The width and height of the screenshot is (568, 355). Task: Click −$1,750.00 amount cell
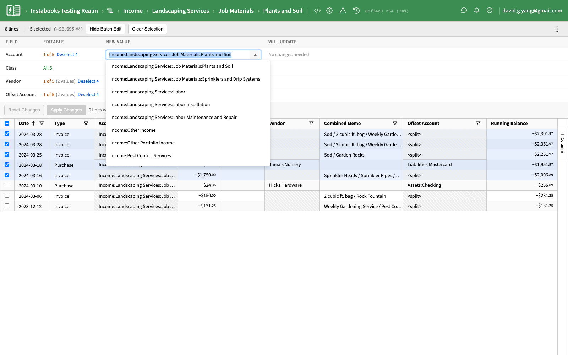click(199, 175)
